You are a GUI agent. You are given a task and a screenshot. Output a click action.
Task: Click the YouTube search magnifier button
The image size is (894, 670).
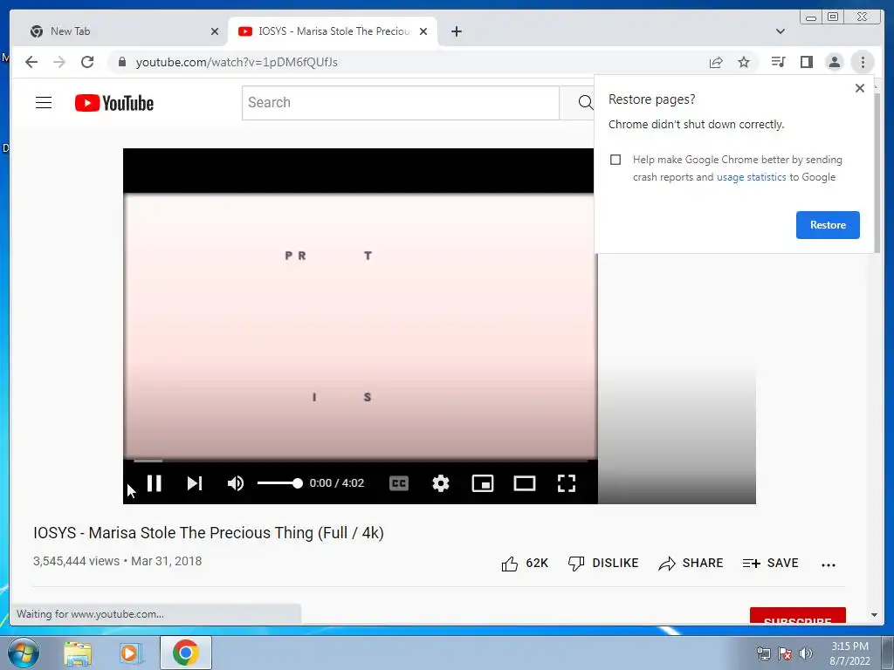point(584,103)
